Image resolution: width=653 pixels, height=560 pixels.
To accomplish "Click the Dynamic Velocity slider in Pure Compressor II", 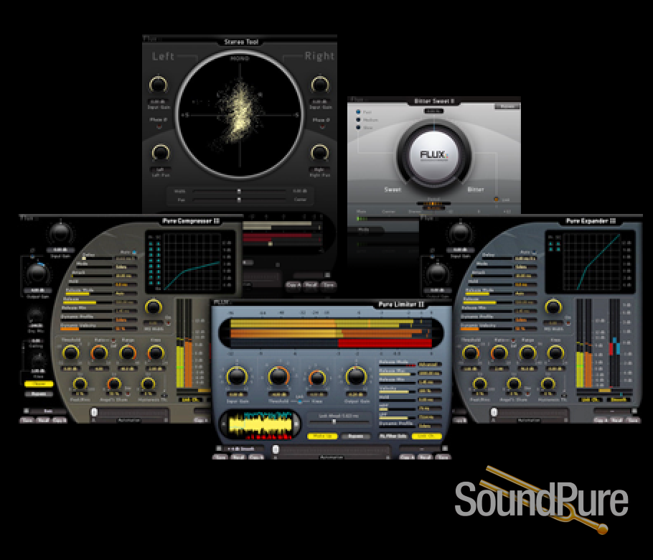I will (x=87, y=329).
